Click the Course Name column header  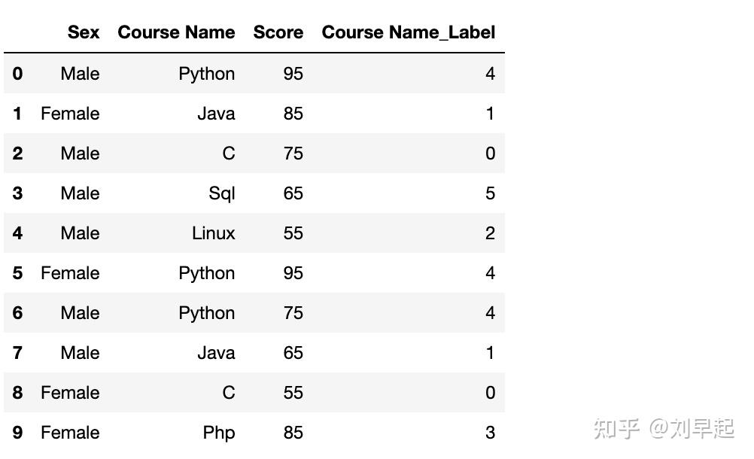176,32
